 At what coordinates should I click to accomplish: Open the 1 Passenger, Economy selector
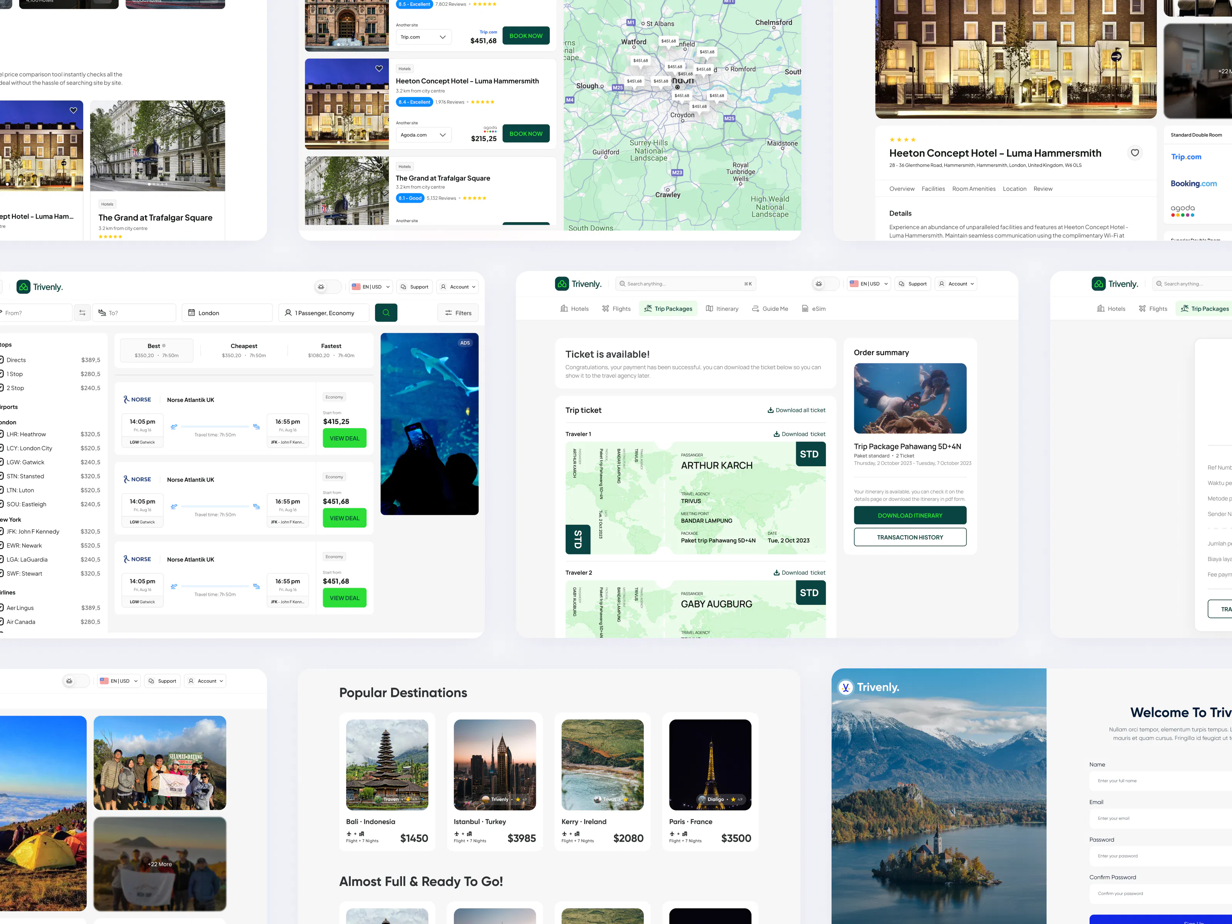[324, 313]
